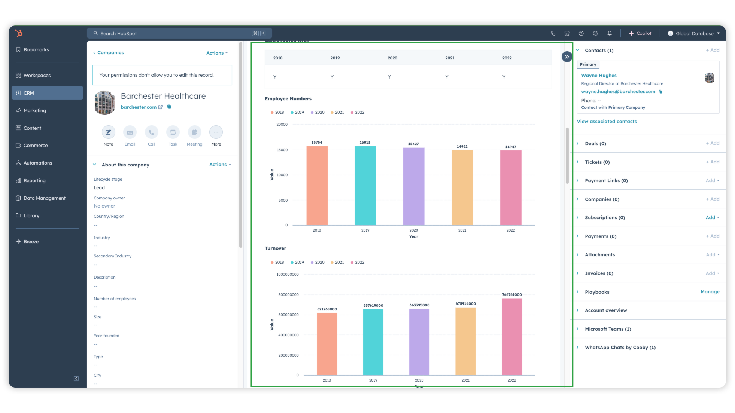The height and width of the screenshot is (413, 735).
Task: Click the Task action icon
Action: 173,132
